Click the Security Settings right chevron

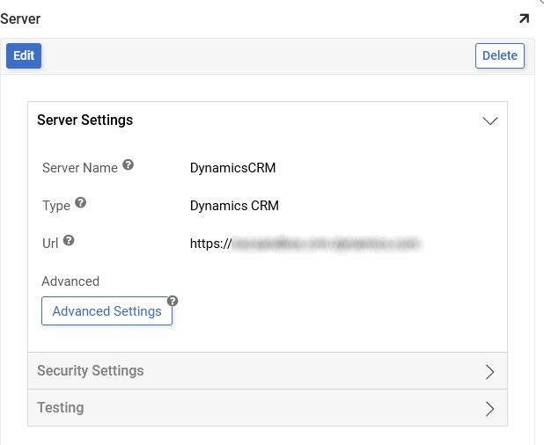(x=490, y=371)
